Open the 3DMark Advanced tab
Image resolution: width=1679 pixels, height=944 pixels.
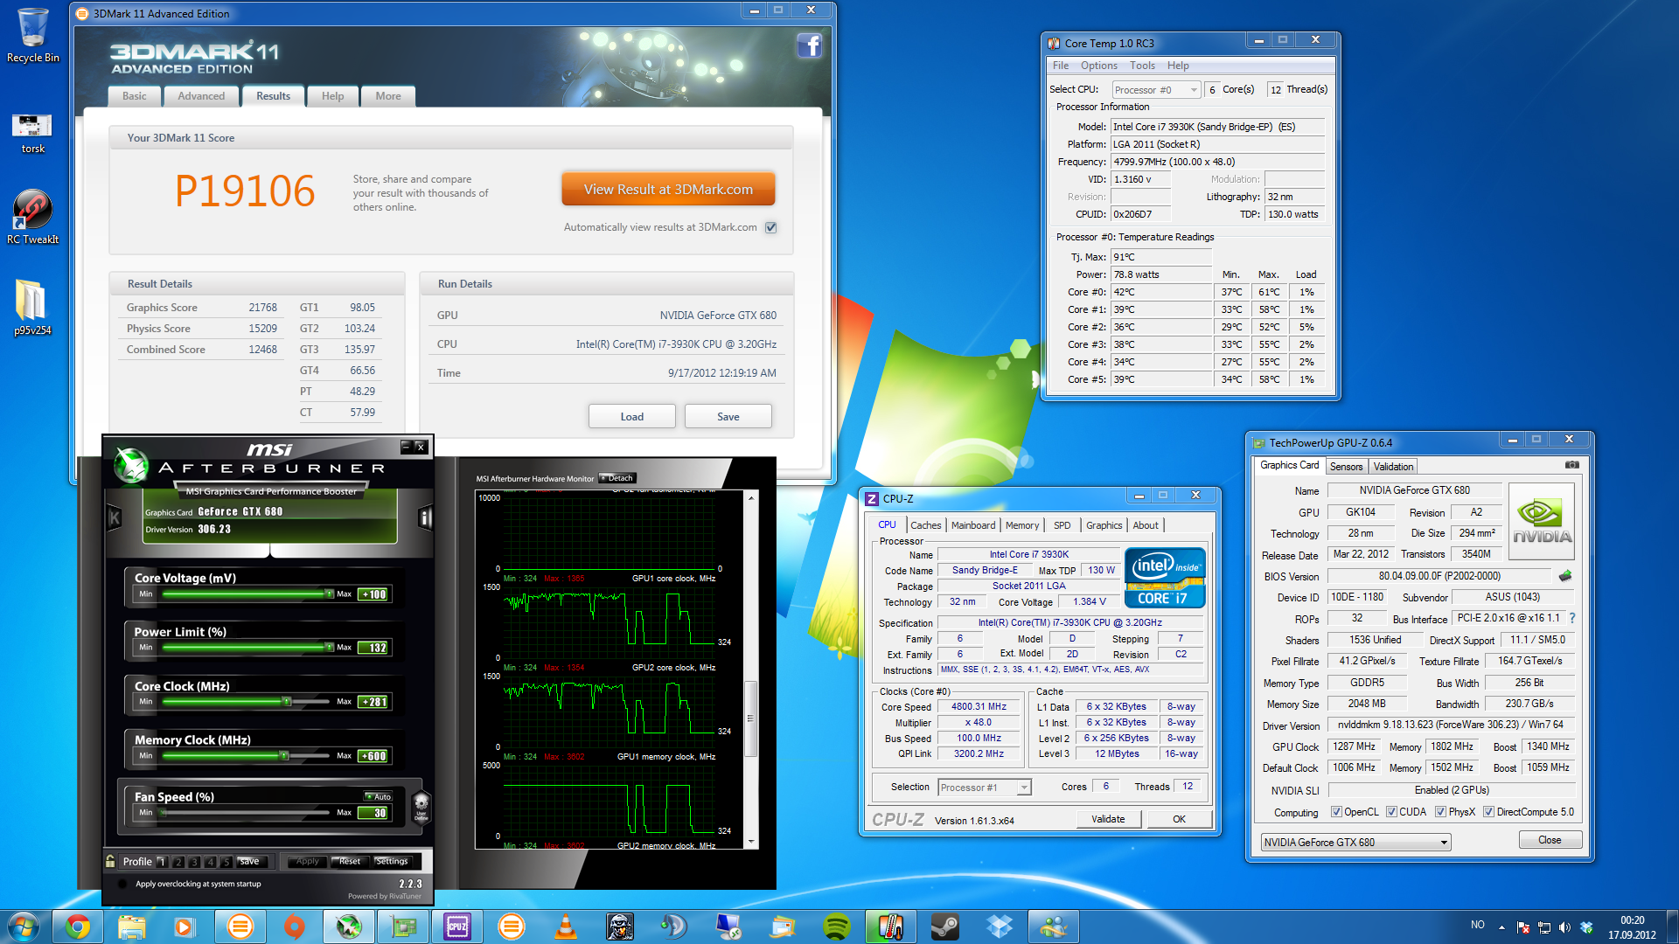coord(201,96)
